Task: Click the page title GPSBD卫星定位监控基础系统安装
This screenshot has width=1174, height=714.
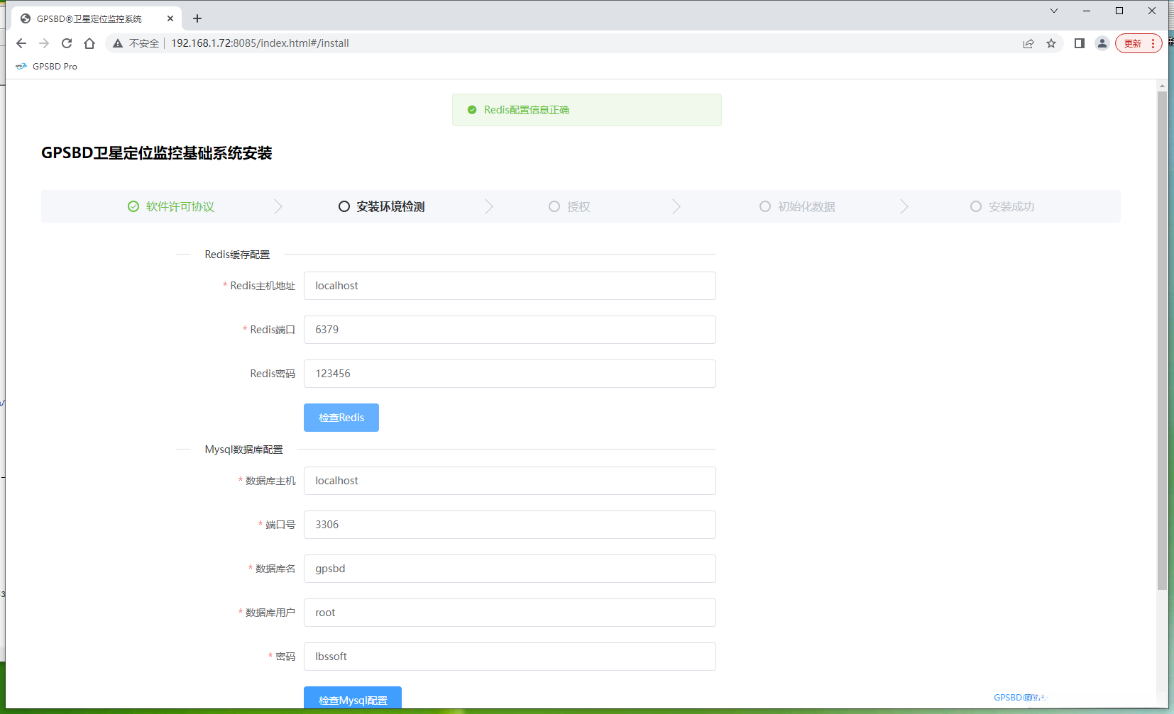Action: point(157,153)
